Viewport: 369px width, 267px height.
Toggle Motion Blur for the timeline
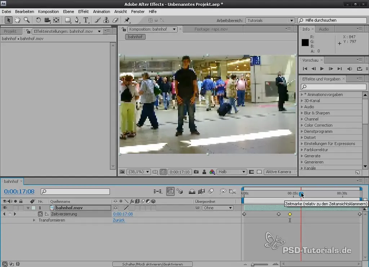(211, 192)
